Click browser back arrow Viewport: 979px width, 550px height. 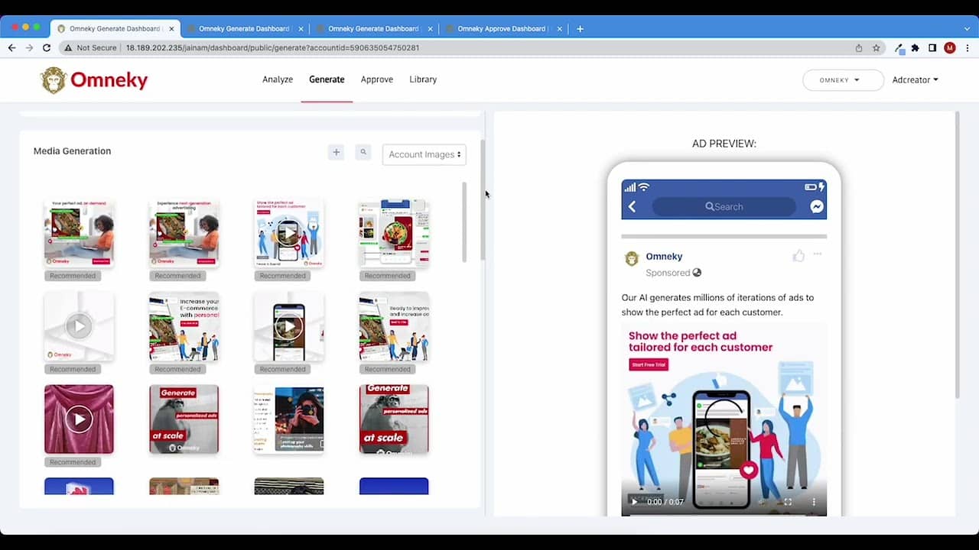point(11,47)
